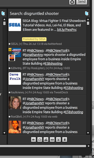The image size is (94, 158).
Task: Open the bit.ly/PwxPnc link
Action: pos(67,30)
